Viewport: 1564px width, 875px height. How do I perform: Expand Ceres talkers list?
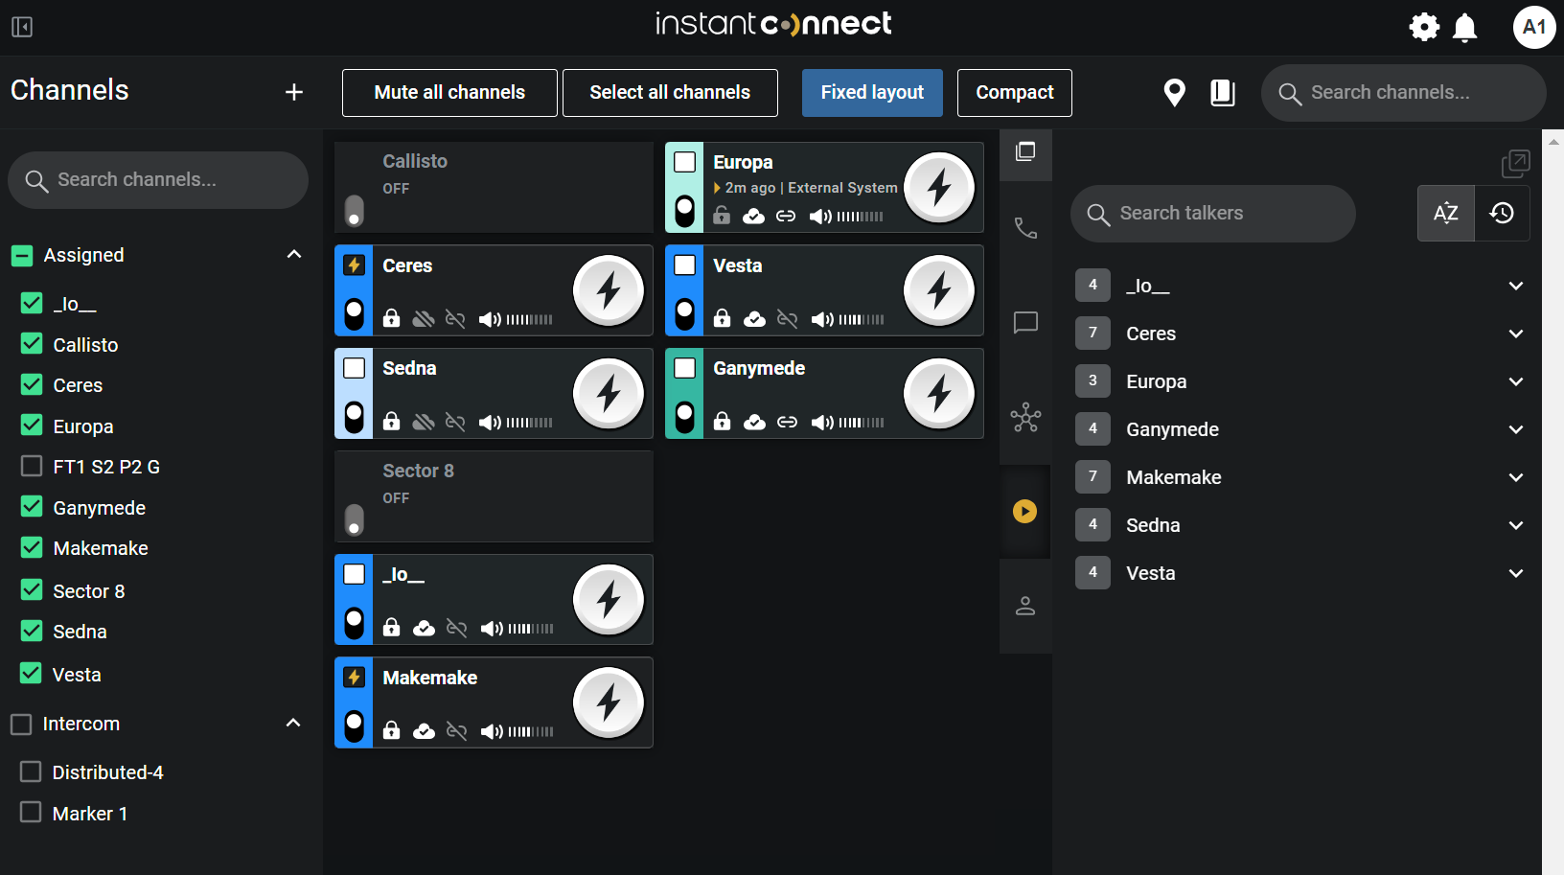[x=1516, y=334]
